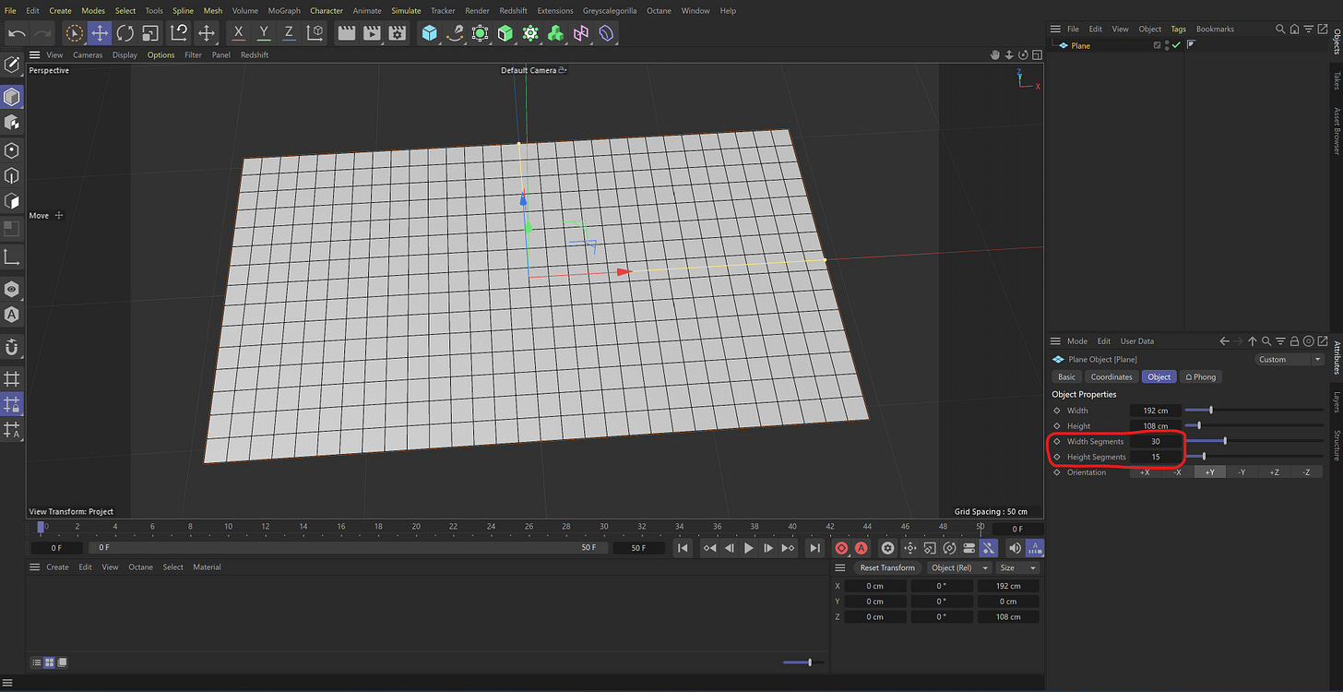Select the Scale tool

tap(149, 33)
